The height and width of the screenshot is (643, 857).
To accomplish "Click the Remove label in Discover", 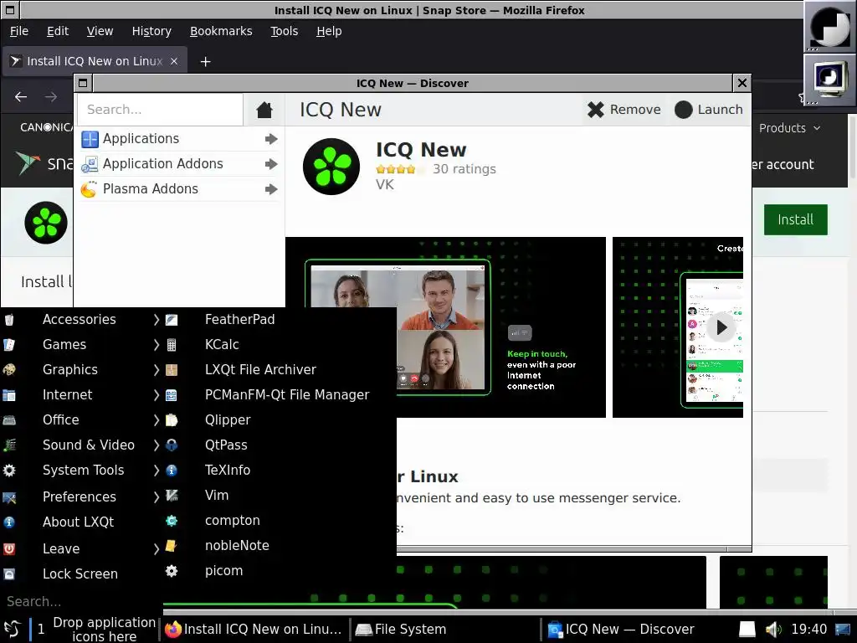I will point(635,110).
